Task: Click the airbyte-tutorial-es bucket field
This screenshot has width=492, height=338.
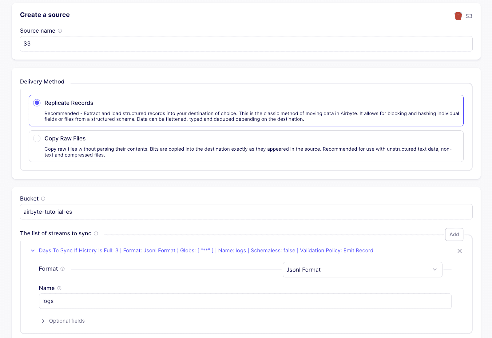Action: pos(246,212)
